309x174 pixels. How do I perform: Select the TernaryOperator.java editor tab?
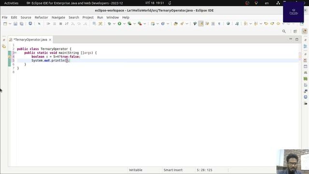coord(30,40)
